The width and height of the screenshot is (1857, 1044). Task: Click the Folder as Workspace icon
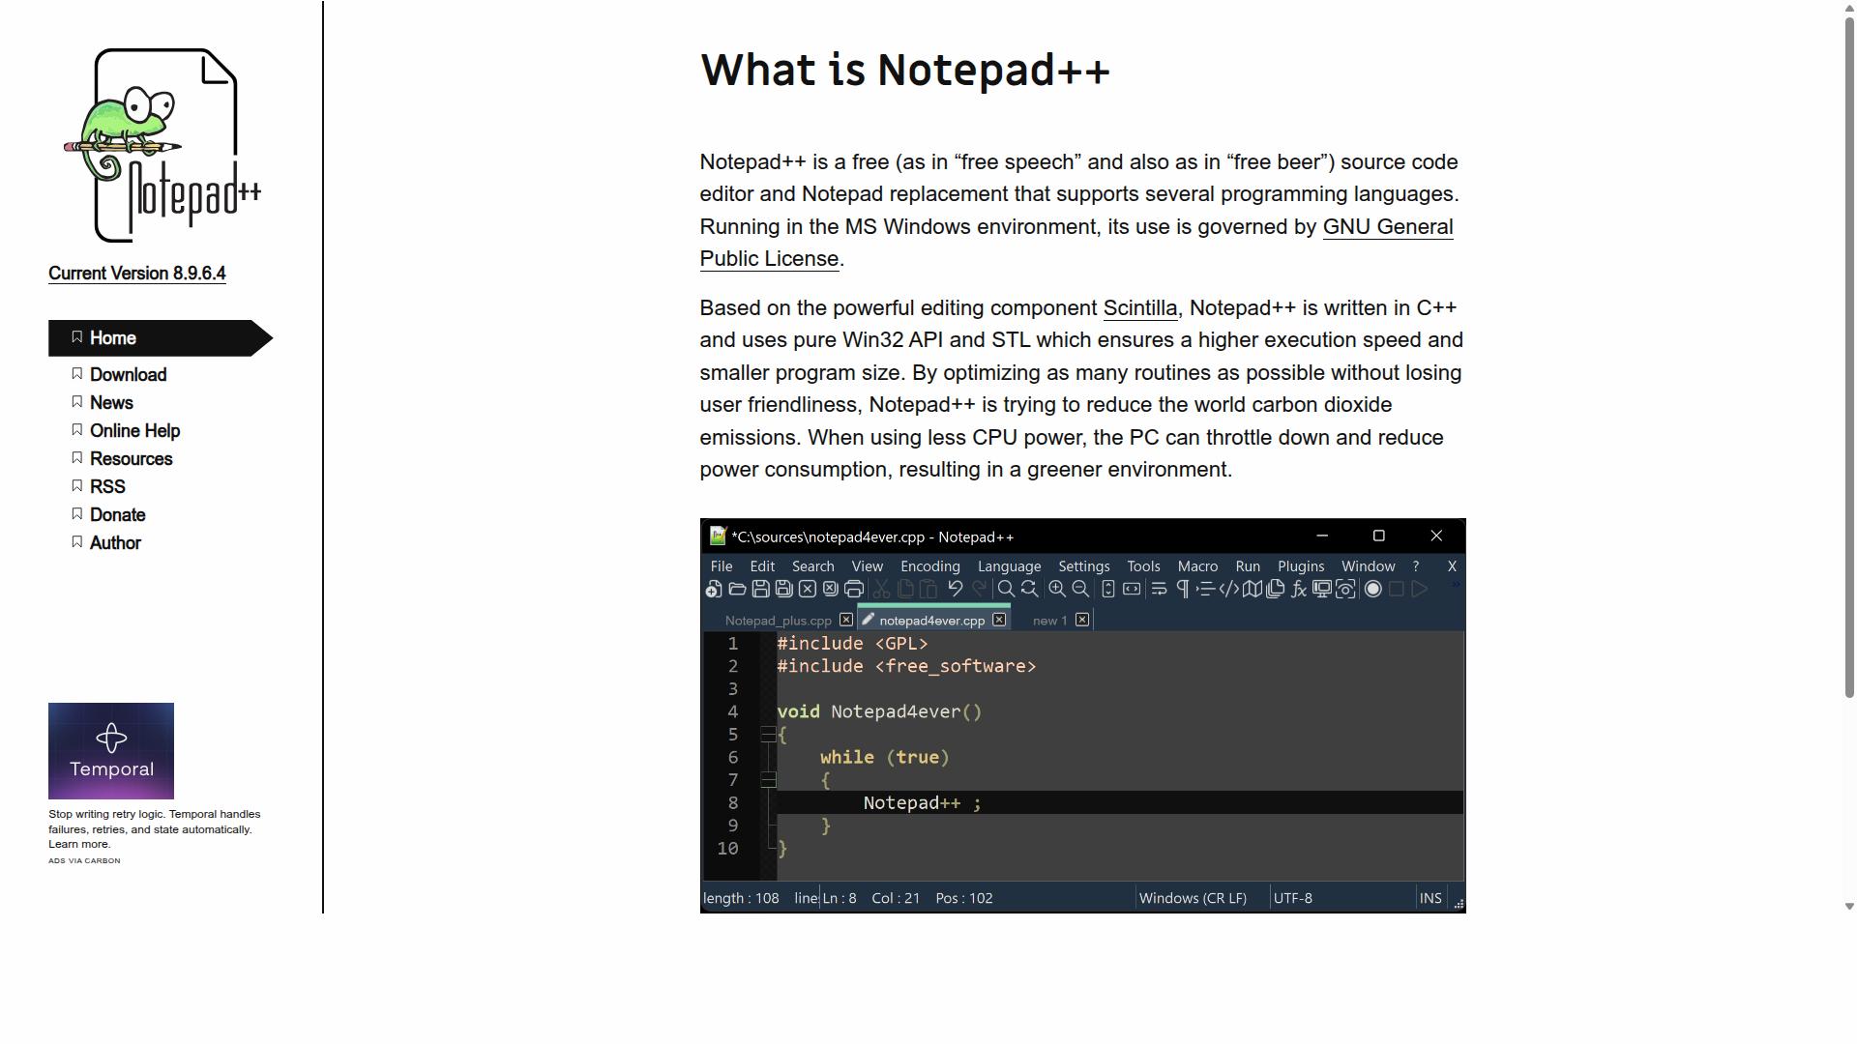1322,589
